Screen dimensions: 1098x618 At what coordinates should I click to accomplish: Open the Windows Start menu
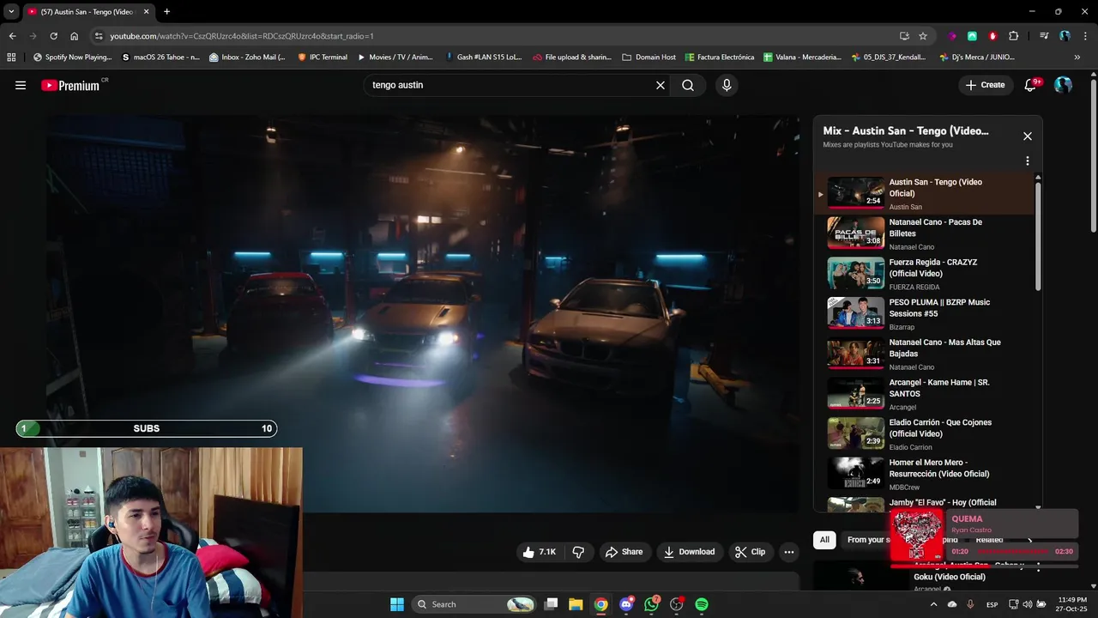(x=396, y=604)
